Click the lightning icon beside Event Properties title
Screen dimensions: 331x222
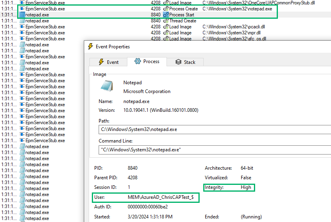91,46
